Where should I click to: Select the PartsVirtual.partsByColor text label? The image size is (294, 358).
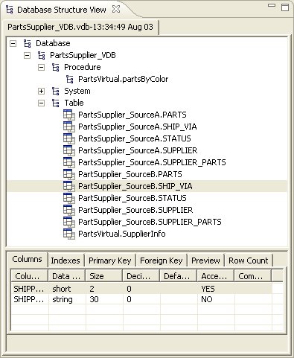pos(124,79)
